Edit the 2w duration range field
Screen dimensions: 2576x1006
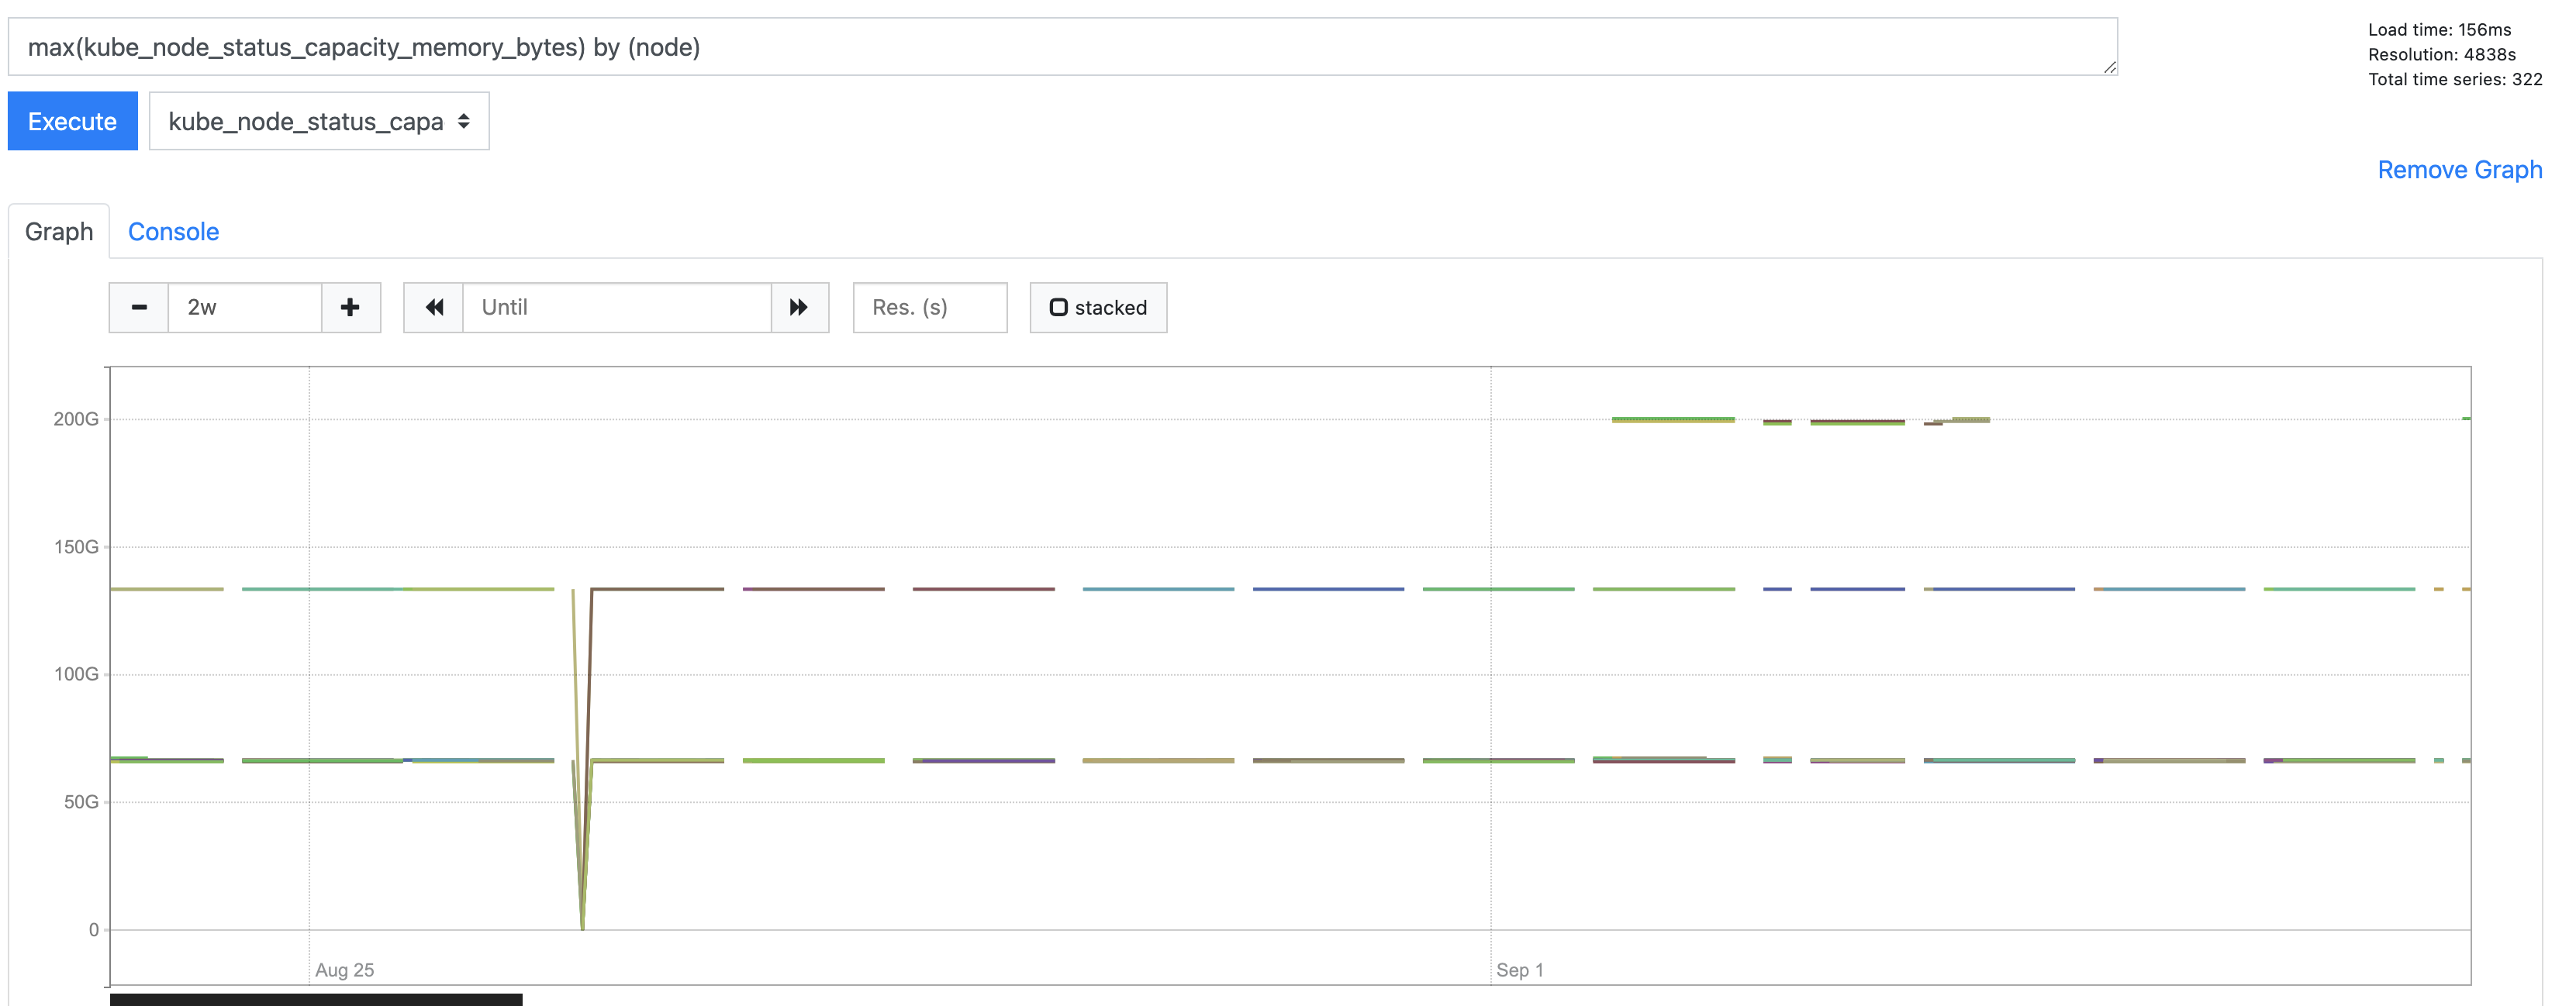pyautogui.click(x=245, y=308)
